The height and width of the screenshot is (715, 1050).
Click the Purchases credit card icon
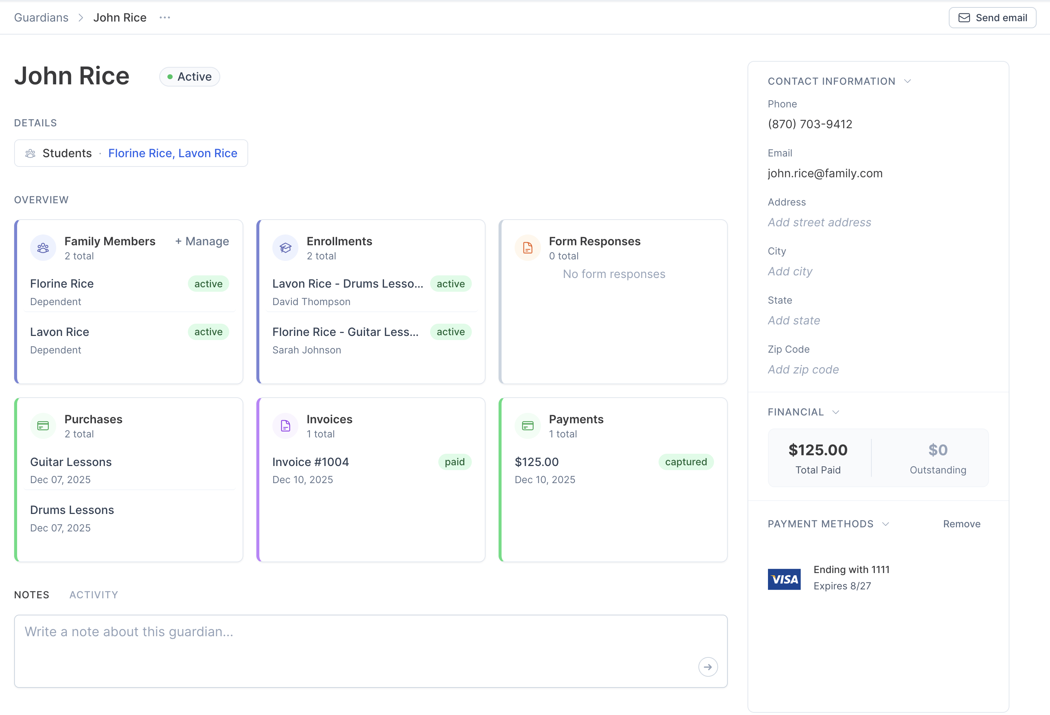(x=43, y=425)
